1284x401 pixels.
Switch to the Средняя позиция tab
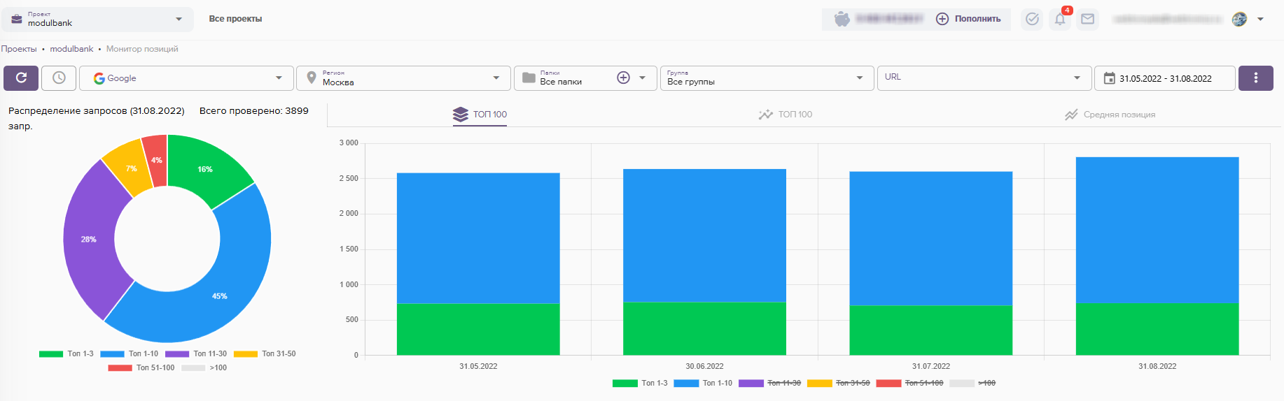click(1110, 115)
